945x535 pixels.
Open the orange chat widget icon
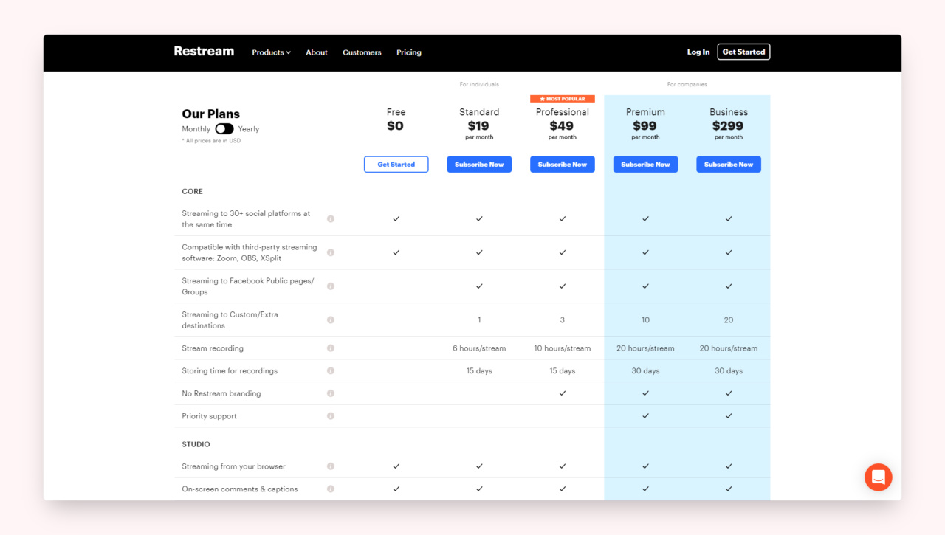[x=878, y=477]
